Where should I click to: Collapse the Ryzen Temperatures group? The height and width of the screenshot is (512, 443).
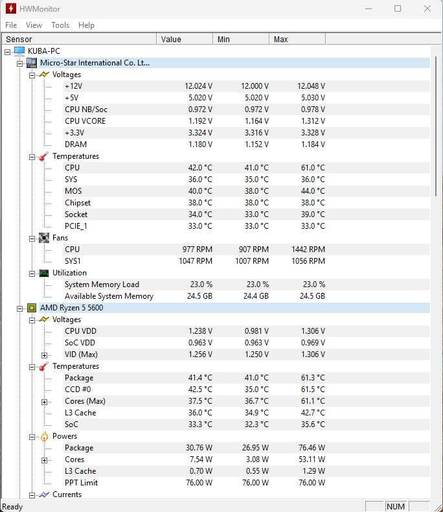[x=32, y=367]
